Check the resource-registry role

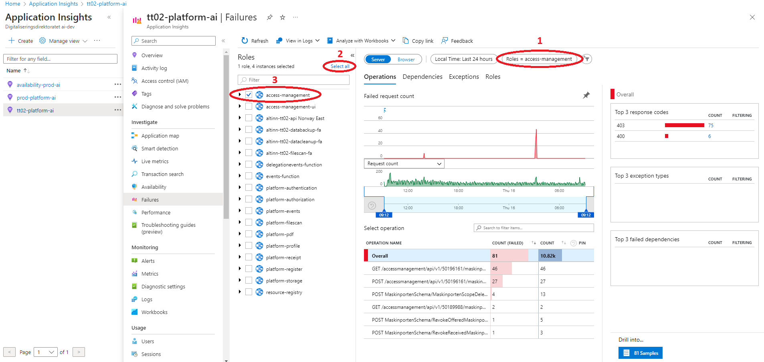click(249, 292)
